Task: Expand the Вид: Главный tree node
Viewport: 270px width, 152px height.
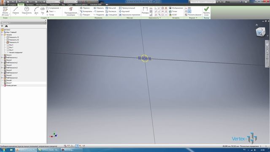Action: click(x=2, y=32)
